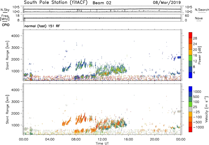Image resolution: width=209 pixels, height=145 pixels.
Task: Click the "Slant Range [km]" label of power panel
Action: [x=7, y=55]
